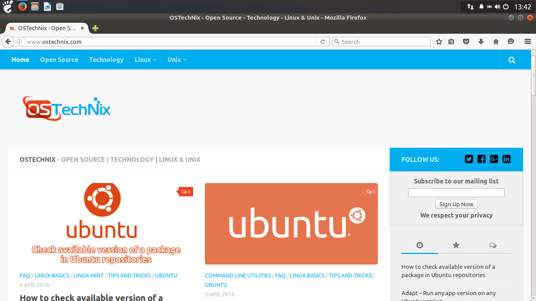Click the OSTechNix logo
Viewport: 536px width, 301px height.
[67, 108]
